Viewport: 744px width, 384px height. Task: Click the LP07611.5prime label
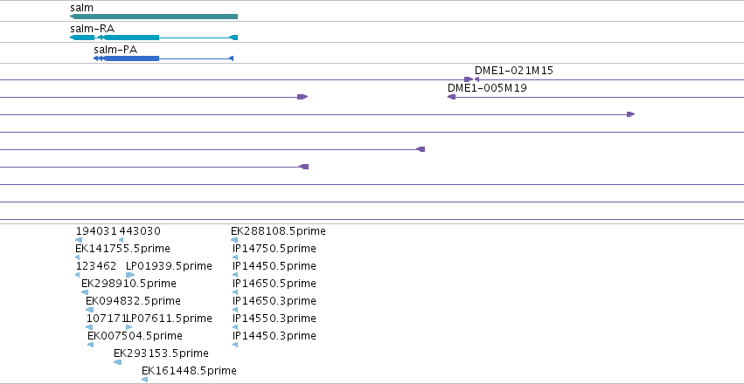pos(170,319)
